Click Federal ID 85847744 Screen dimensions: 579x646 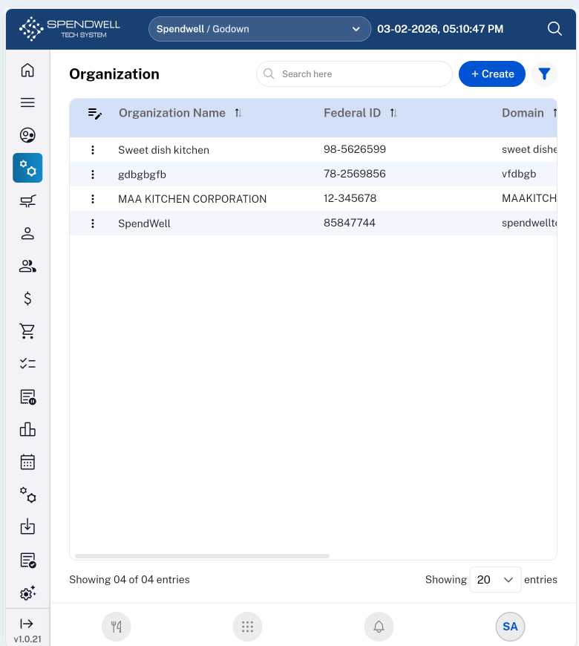[x=350, y=223]
